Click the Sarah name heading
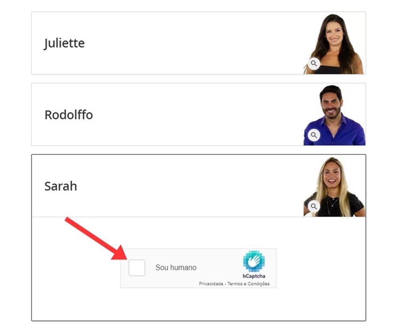395x334 pixels. 61,186
